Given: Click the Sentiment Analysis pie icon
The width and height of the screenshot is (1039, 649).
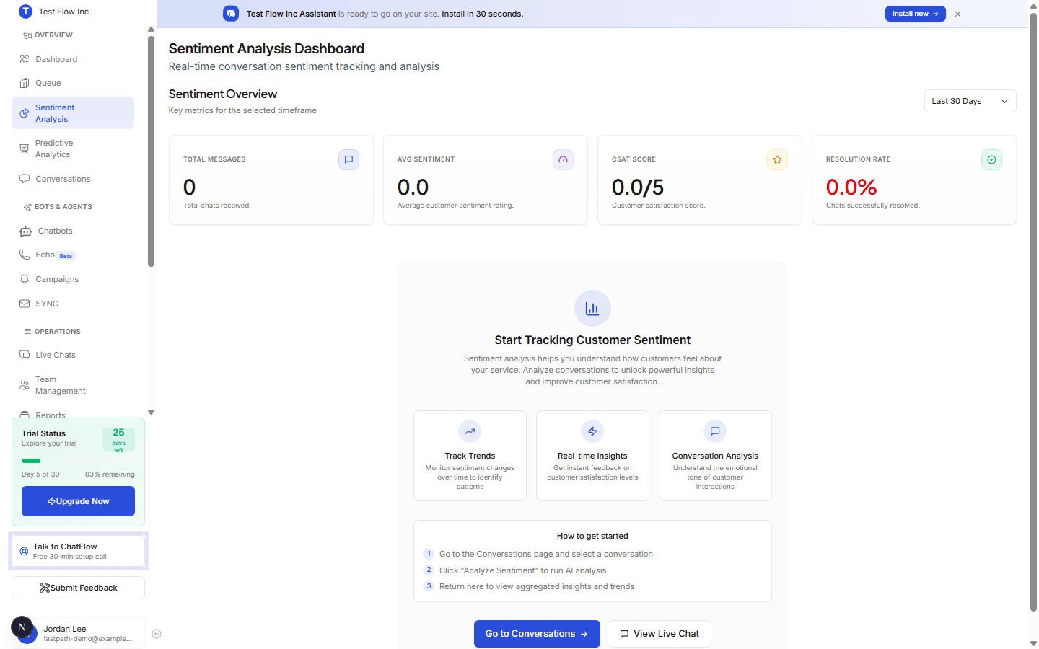Looking at the screenshot, I should (25, 113).
